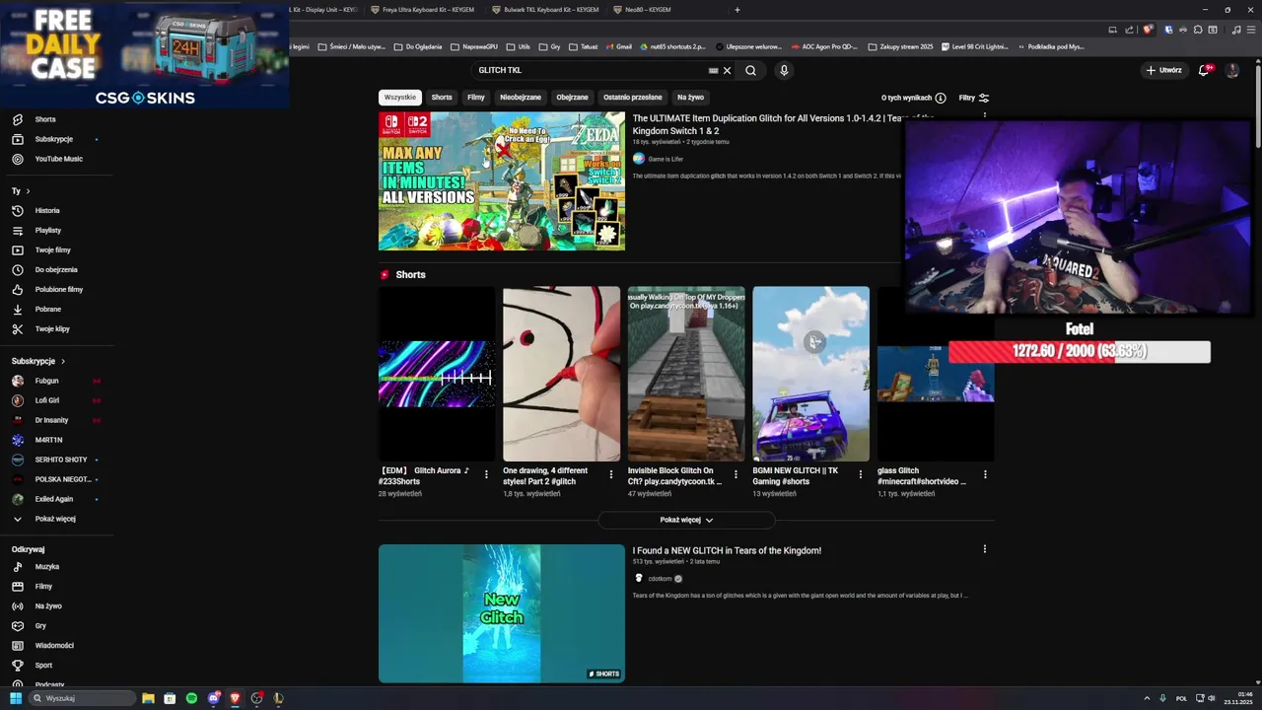Open Pobrane downloads in sidebar
1262x710 pixels.
click(x=47, y=309)
